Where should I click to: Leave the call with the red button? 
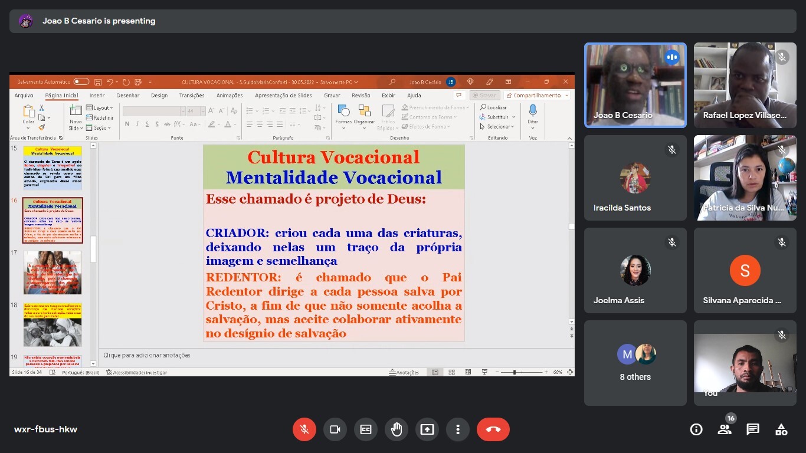(493, 429)
